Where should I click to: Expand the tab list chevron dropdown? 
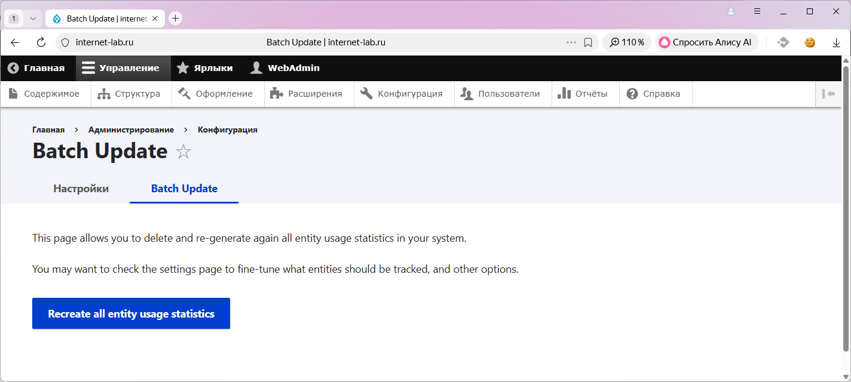click(33, 19)
